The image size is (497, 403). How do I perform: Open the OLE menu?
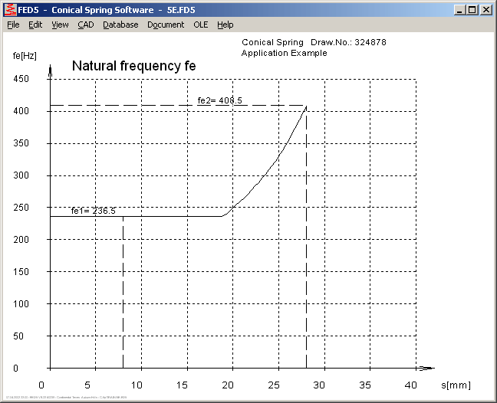[200, 25]
